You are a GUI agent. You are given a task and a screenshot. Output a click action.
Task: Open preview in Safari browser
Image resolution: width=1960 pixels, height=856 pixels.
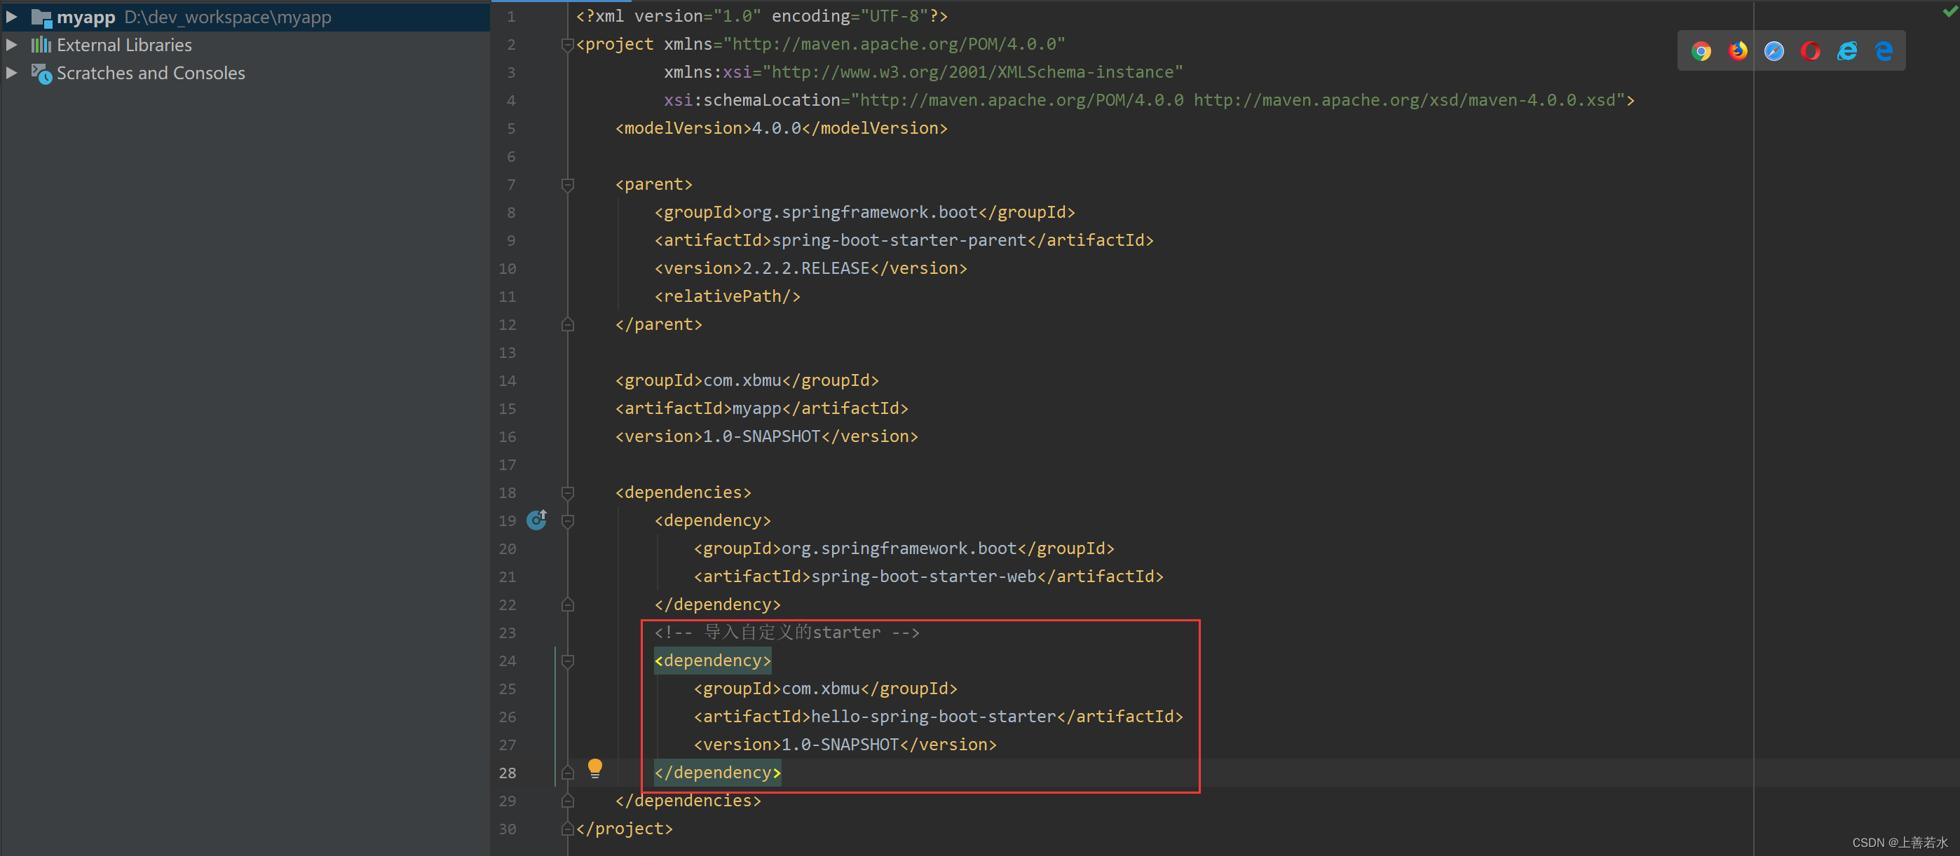1774,51
